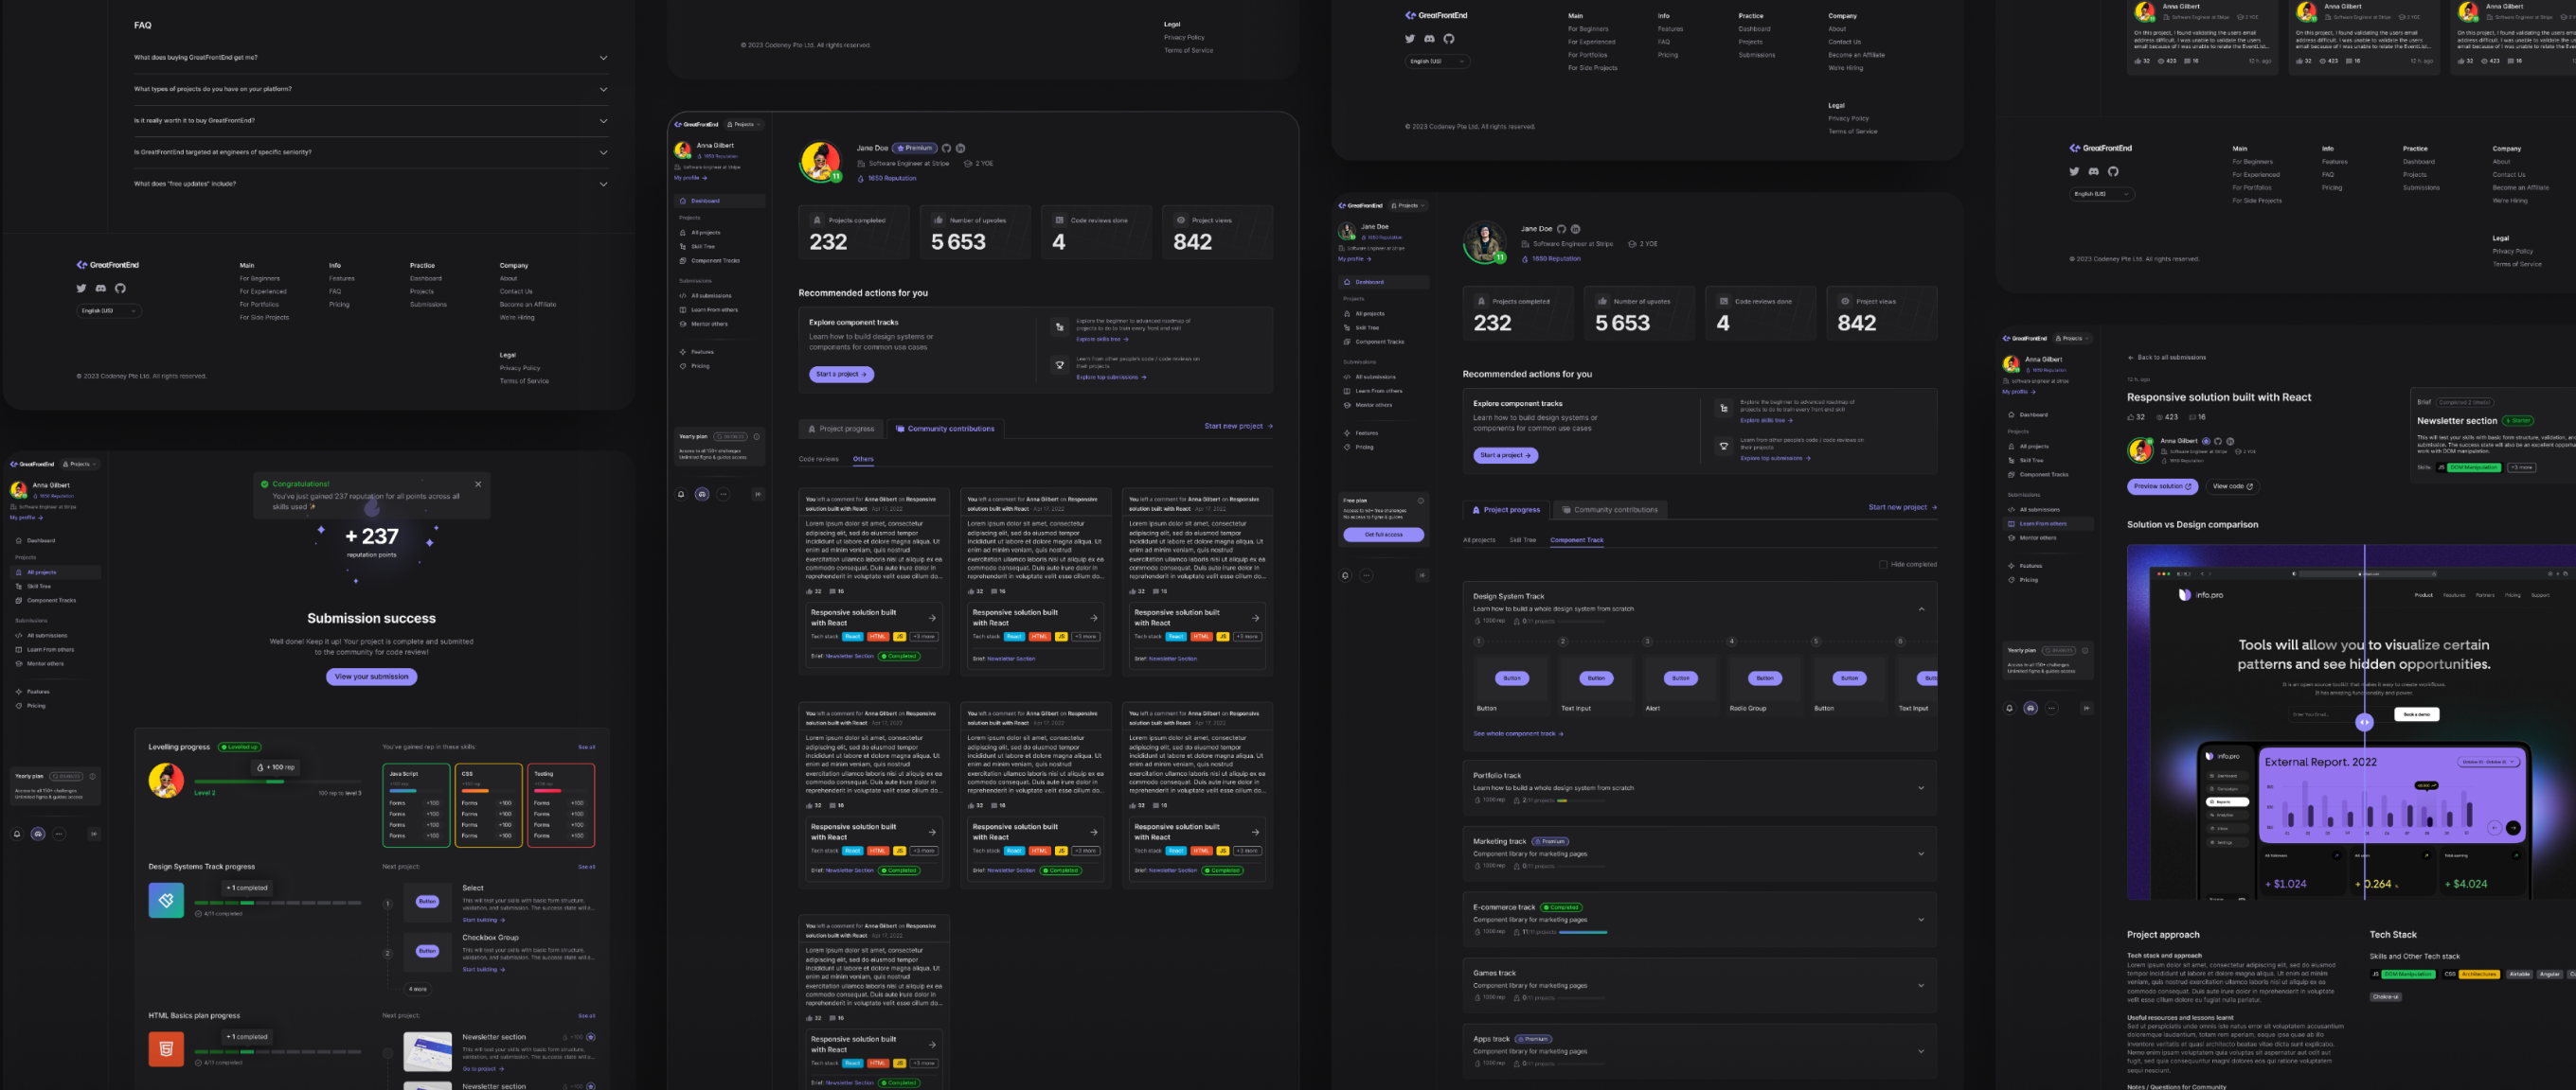Click Start a project button in Premium dashboard
The width and height of the screenshot is (2576, 1090).
pyautogui.click(x=841, y=374)
